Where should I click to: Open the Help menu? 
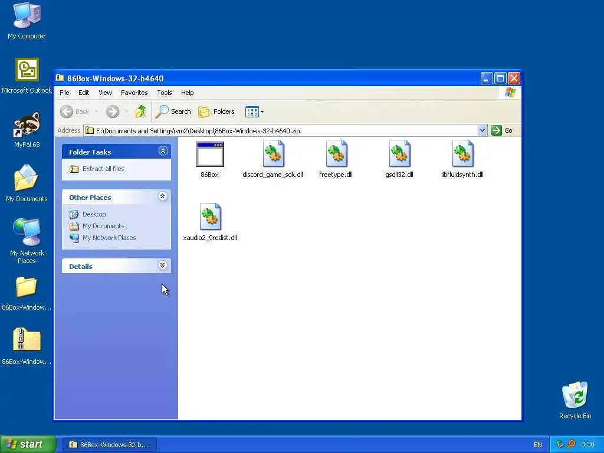point(187,93)
